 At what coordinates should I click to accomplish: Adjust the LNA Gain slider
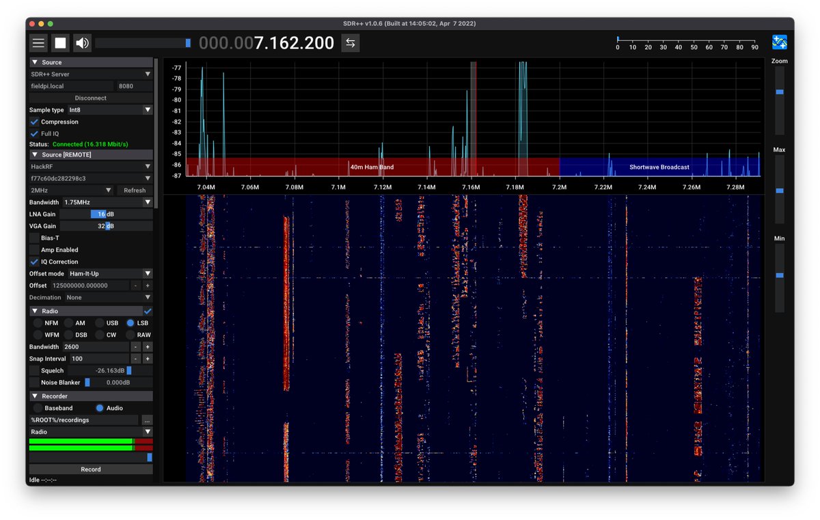106,214
